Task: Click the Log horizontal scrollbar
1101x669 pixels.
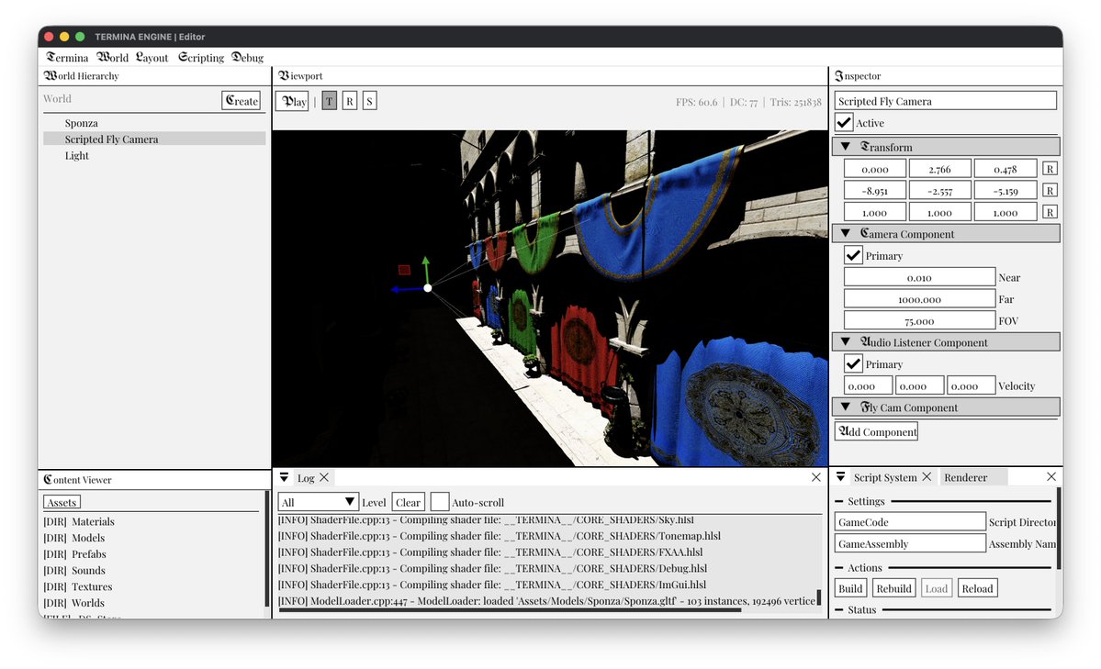Action: (510, 610)
